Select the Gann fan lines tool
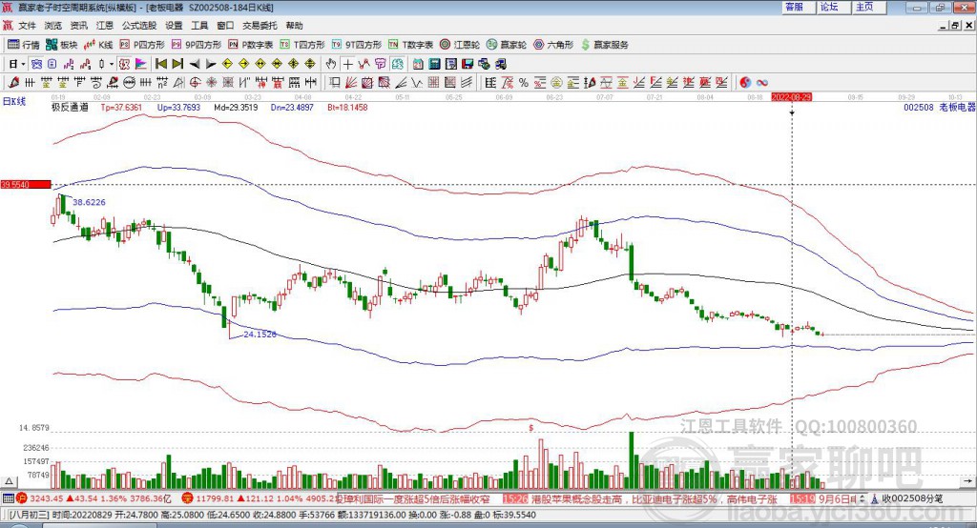Viewport: 977px width, 528px height. (x=350, y=82)
